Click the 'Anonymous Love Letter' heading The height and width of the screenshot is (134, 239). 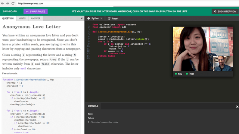31,27
